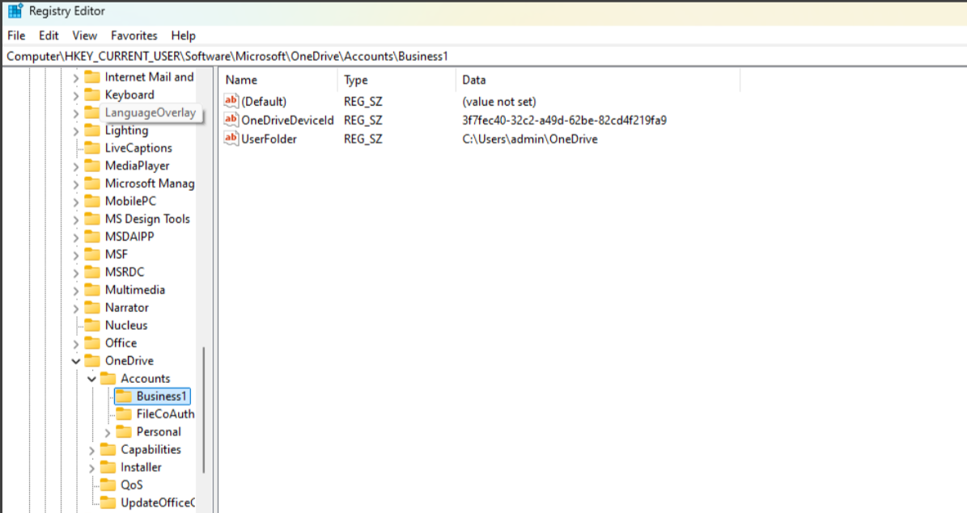The height and width of the screenshot is (513, 967).
Task: Expand the Narrator key
Action: pos(76,309)
